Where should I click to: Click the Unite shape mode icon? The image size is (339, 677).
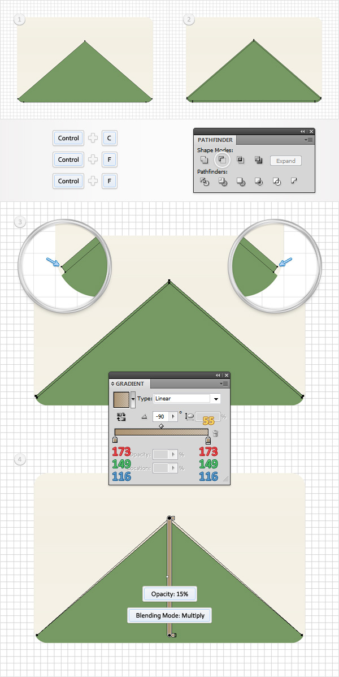(x=204, y=160)
